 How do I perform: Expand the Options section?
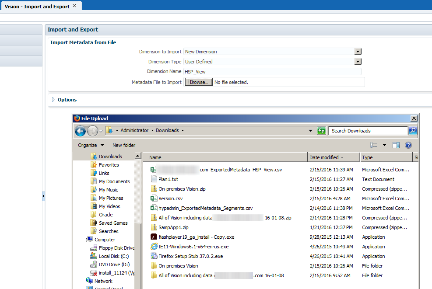click(x=53, y=100)
